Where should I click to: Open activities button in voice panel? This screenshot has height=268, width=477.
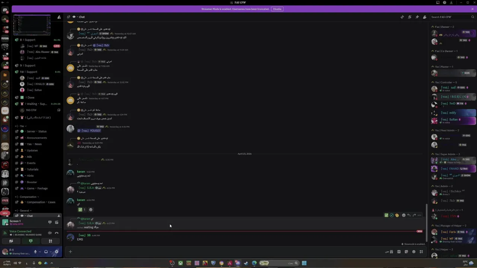(x=50, y=241)
